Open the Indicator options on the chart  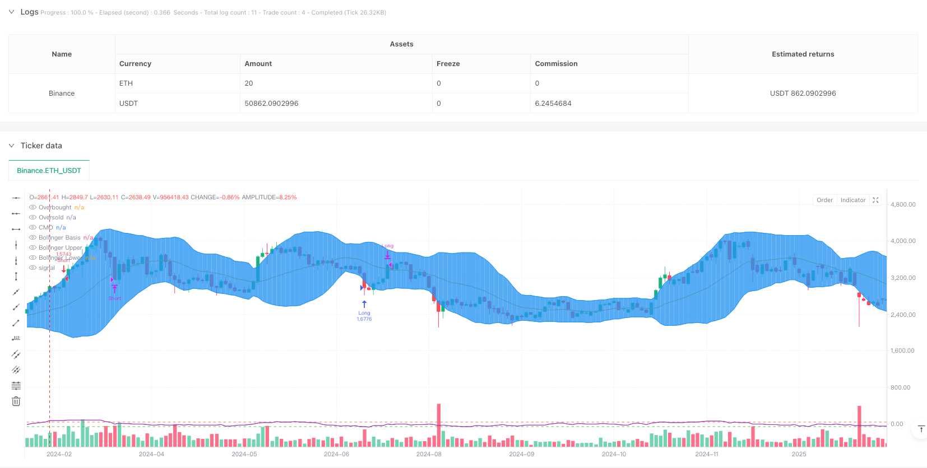852,200
